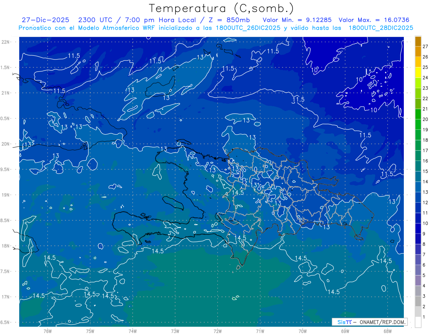
Task: Click the 18N latitude axis label
Action: (5, 246)
